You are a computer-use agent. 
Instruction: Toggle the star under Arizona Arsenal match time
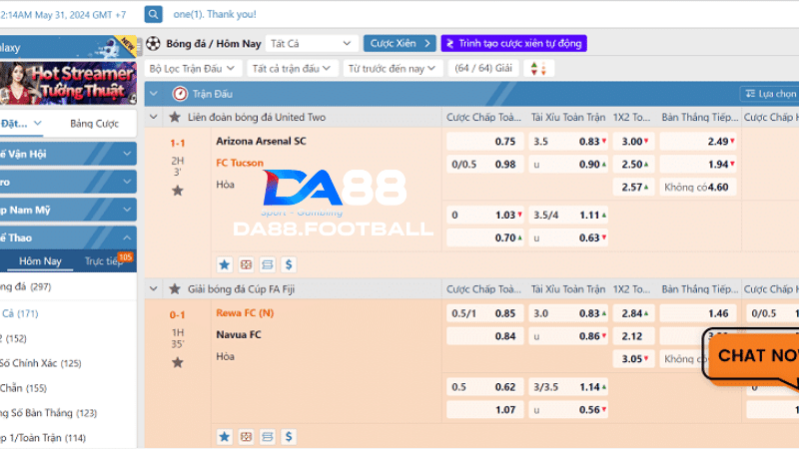click(x=177, y=190)
